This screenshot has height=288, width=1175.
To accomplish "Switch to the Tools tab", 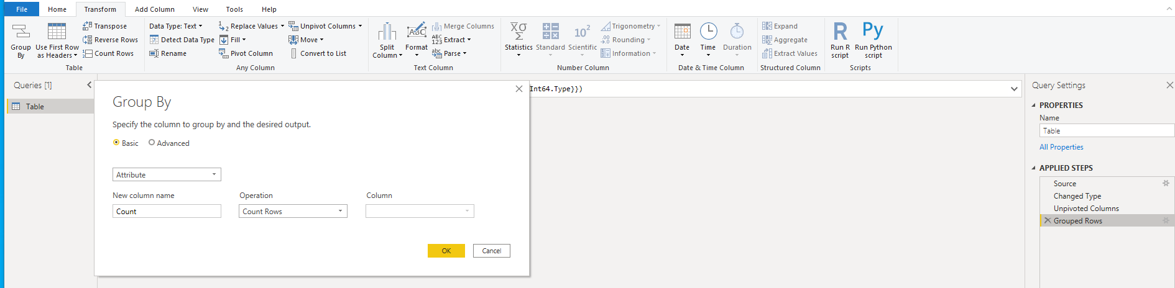I will 234,9.
